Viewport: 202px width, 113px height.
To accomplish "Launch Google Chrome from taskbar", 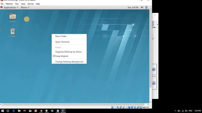I will [x=41, y=111].
